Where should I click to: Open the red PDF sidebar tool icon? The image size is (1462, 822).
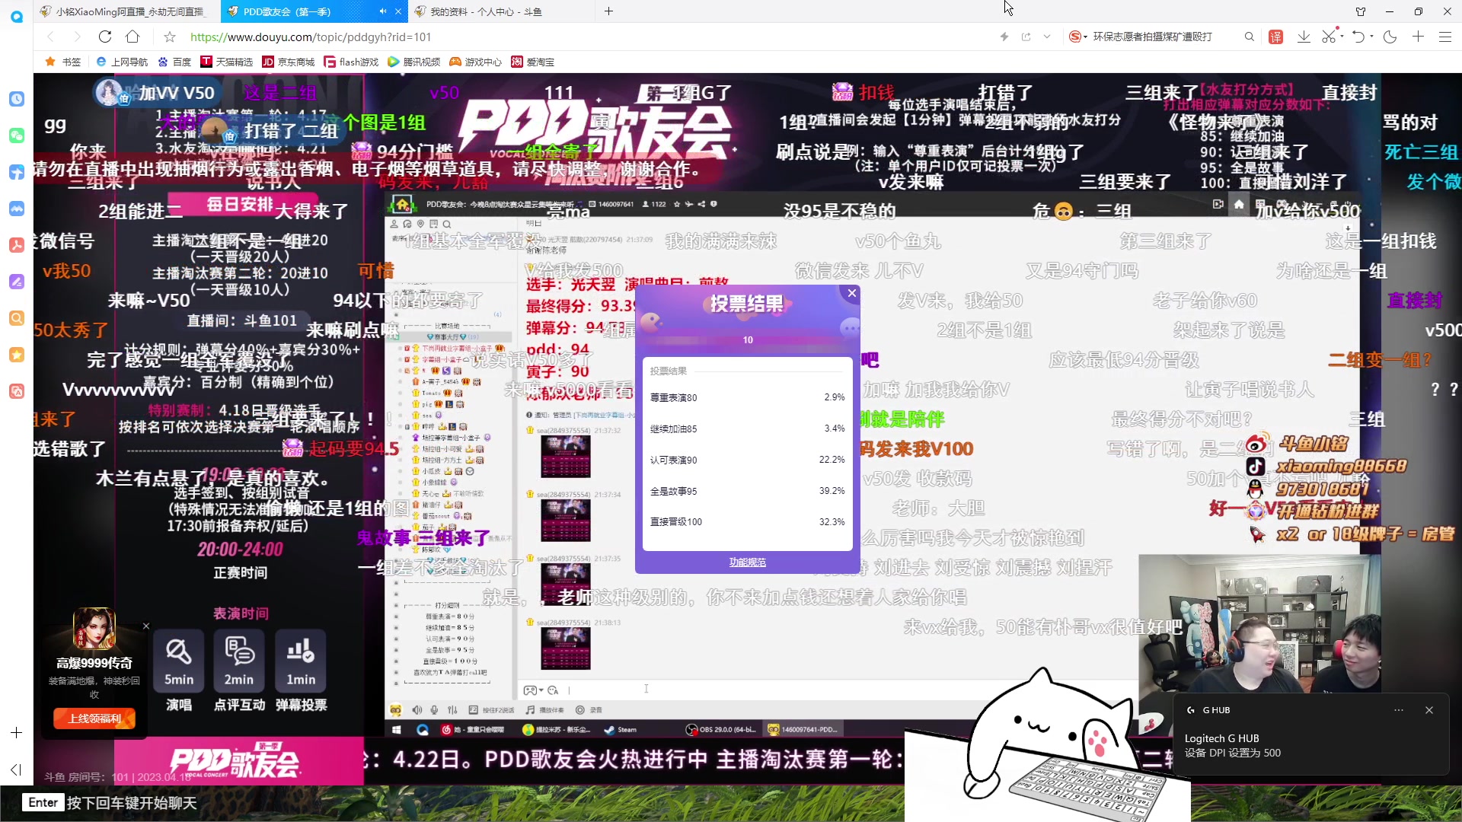pyautogui.click(x=17, y=245)
